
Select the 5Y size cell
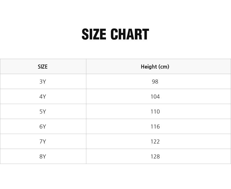click(43, 111)
